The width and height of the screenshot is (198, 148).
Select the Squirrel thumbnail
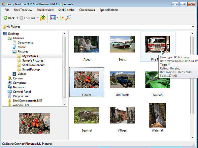click(x=86, y=115)
